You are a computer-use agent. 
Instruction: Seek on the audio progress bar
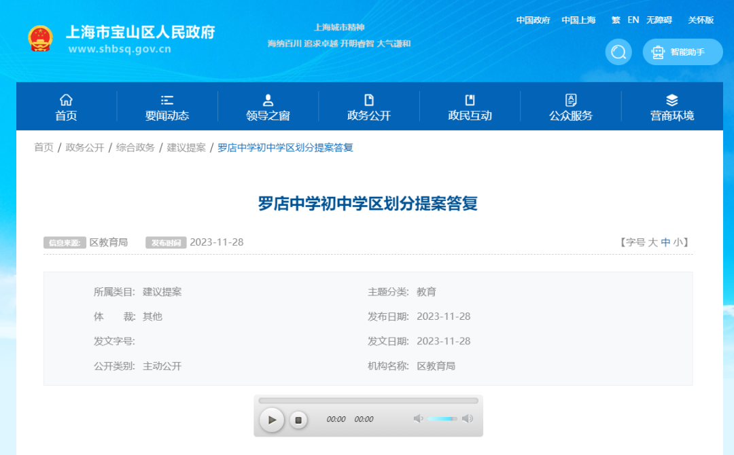click(368, 401)
